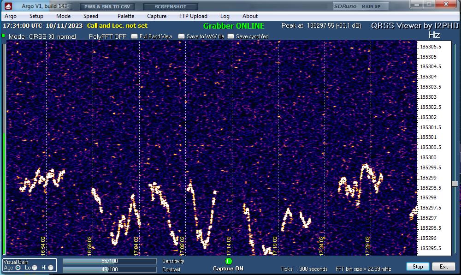Click the FFT bin size = 22.89 mHz text
Image resolution: width=461 pixels, height=275 pixels.
pos(363,269)
